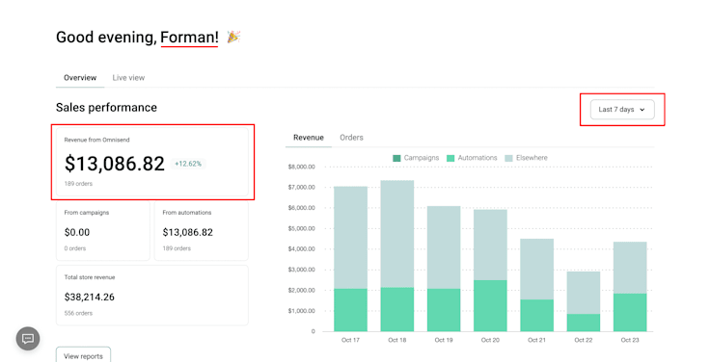Click the Oct 20 green Automations bar segment
The width and height of the screenshot is (710, 362).
[490, 305]
